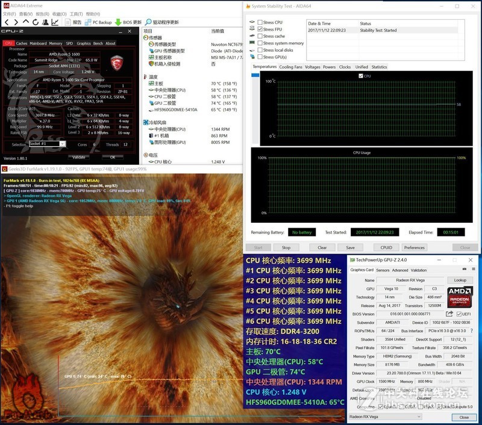Refresh AIDA64 with the circular arrow icon
The image size is (482, 425).
(35, 22)
